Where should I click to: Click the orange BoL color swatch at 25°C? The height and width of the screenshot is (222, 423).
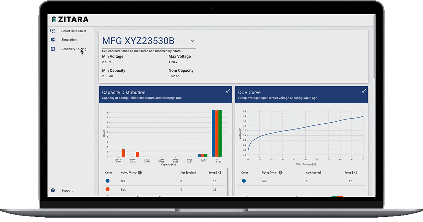pos(107,189)
